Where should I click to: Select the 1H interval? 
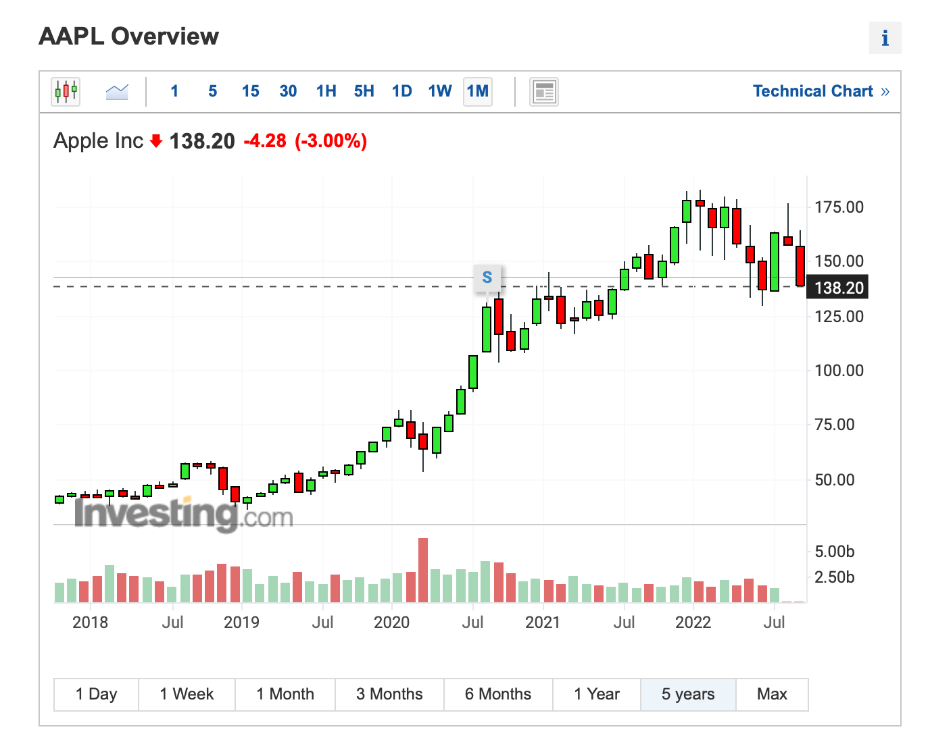click(326, 91)
